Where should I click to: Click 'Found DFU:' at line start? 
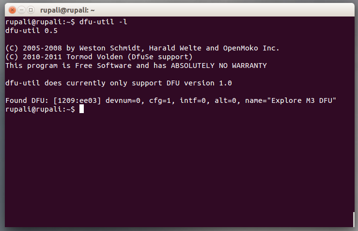click(27, 100)
